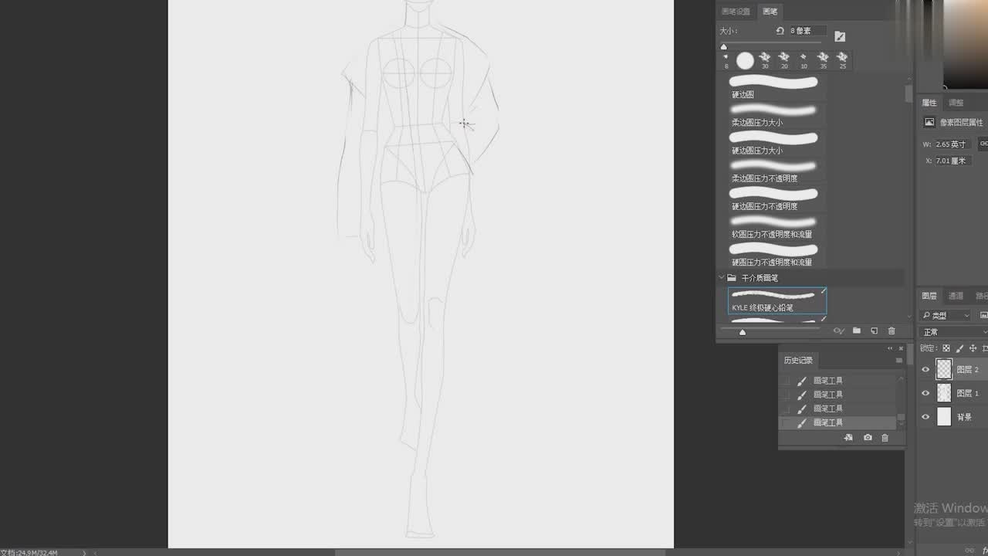Create new snapshot camera icon

868,438
